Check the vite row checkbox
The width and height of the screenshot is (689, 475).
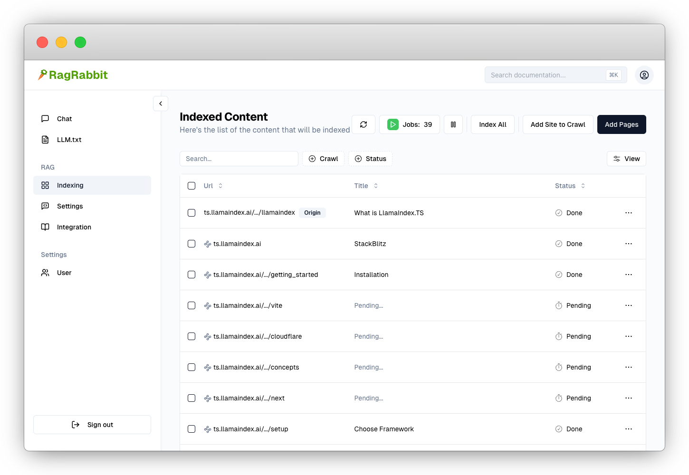191,305
